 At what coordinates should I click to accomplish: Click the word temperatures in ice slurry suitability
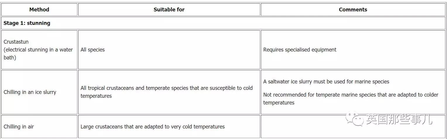point(96,96)
